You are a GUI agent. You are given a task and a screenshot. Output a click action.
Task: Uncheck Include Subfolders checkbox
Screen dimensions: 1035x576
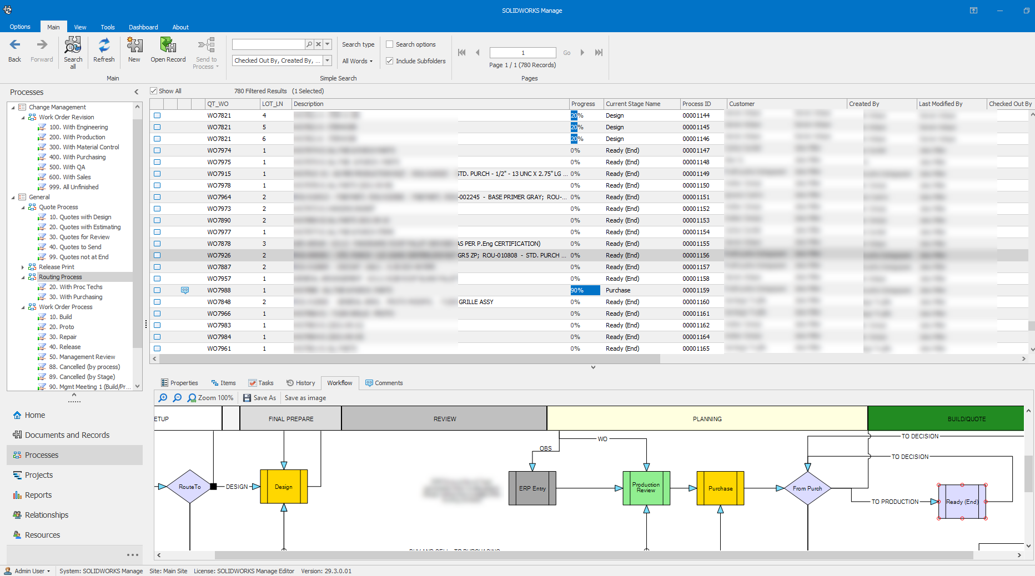point(390,61)
